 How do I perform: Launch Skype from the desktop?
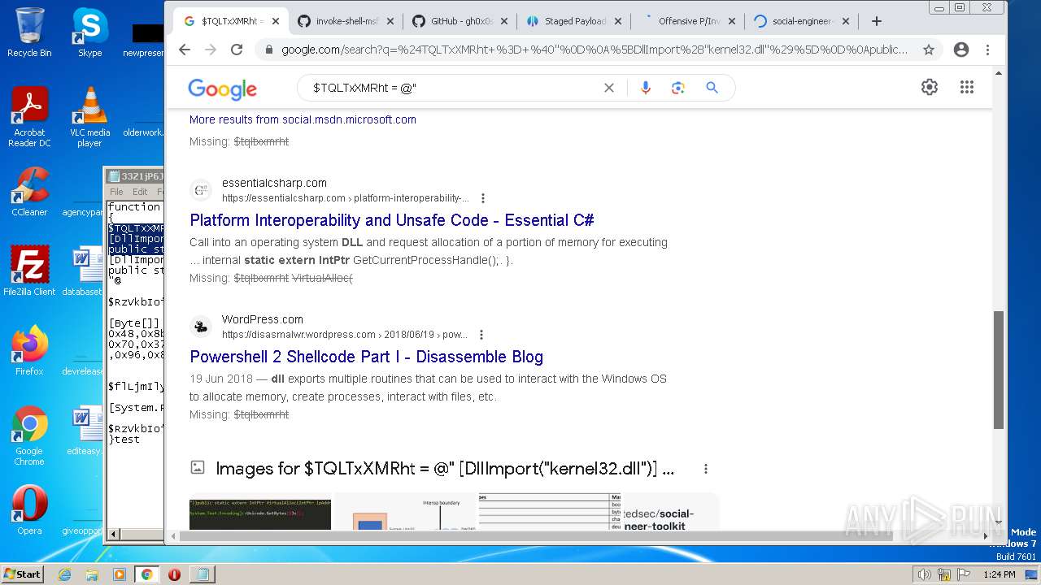pos(89,32)
